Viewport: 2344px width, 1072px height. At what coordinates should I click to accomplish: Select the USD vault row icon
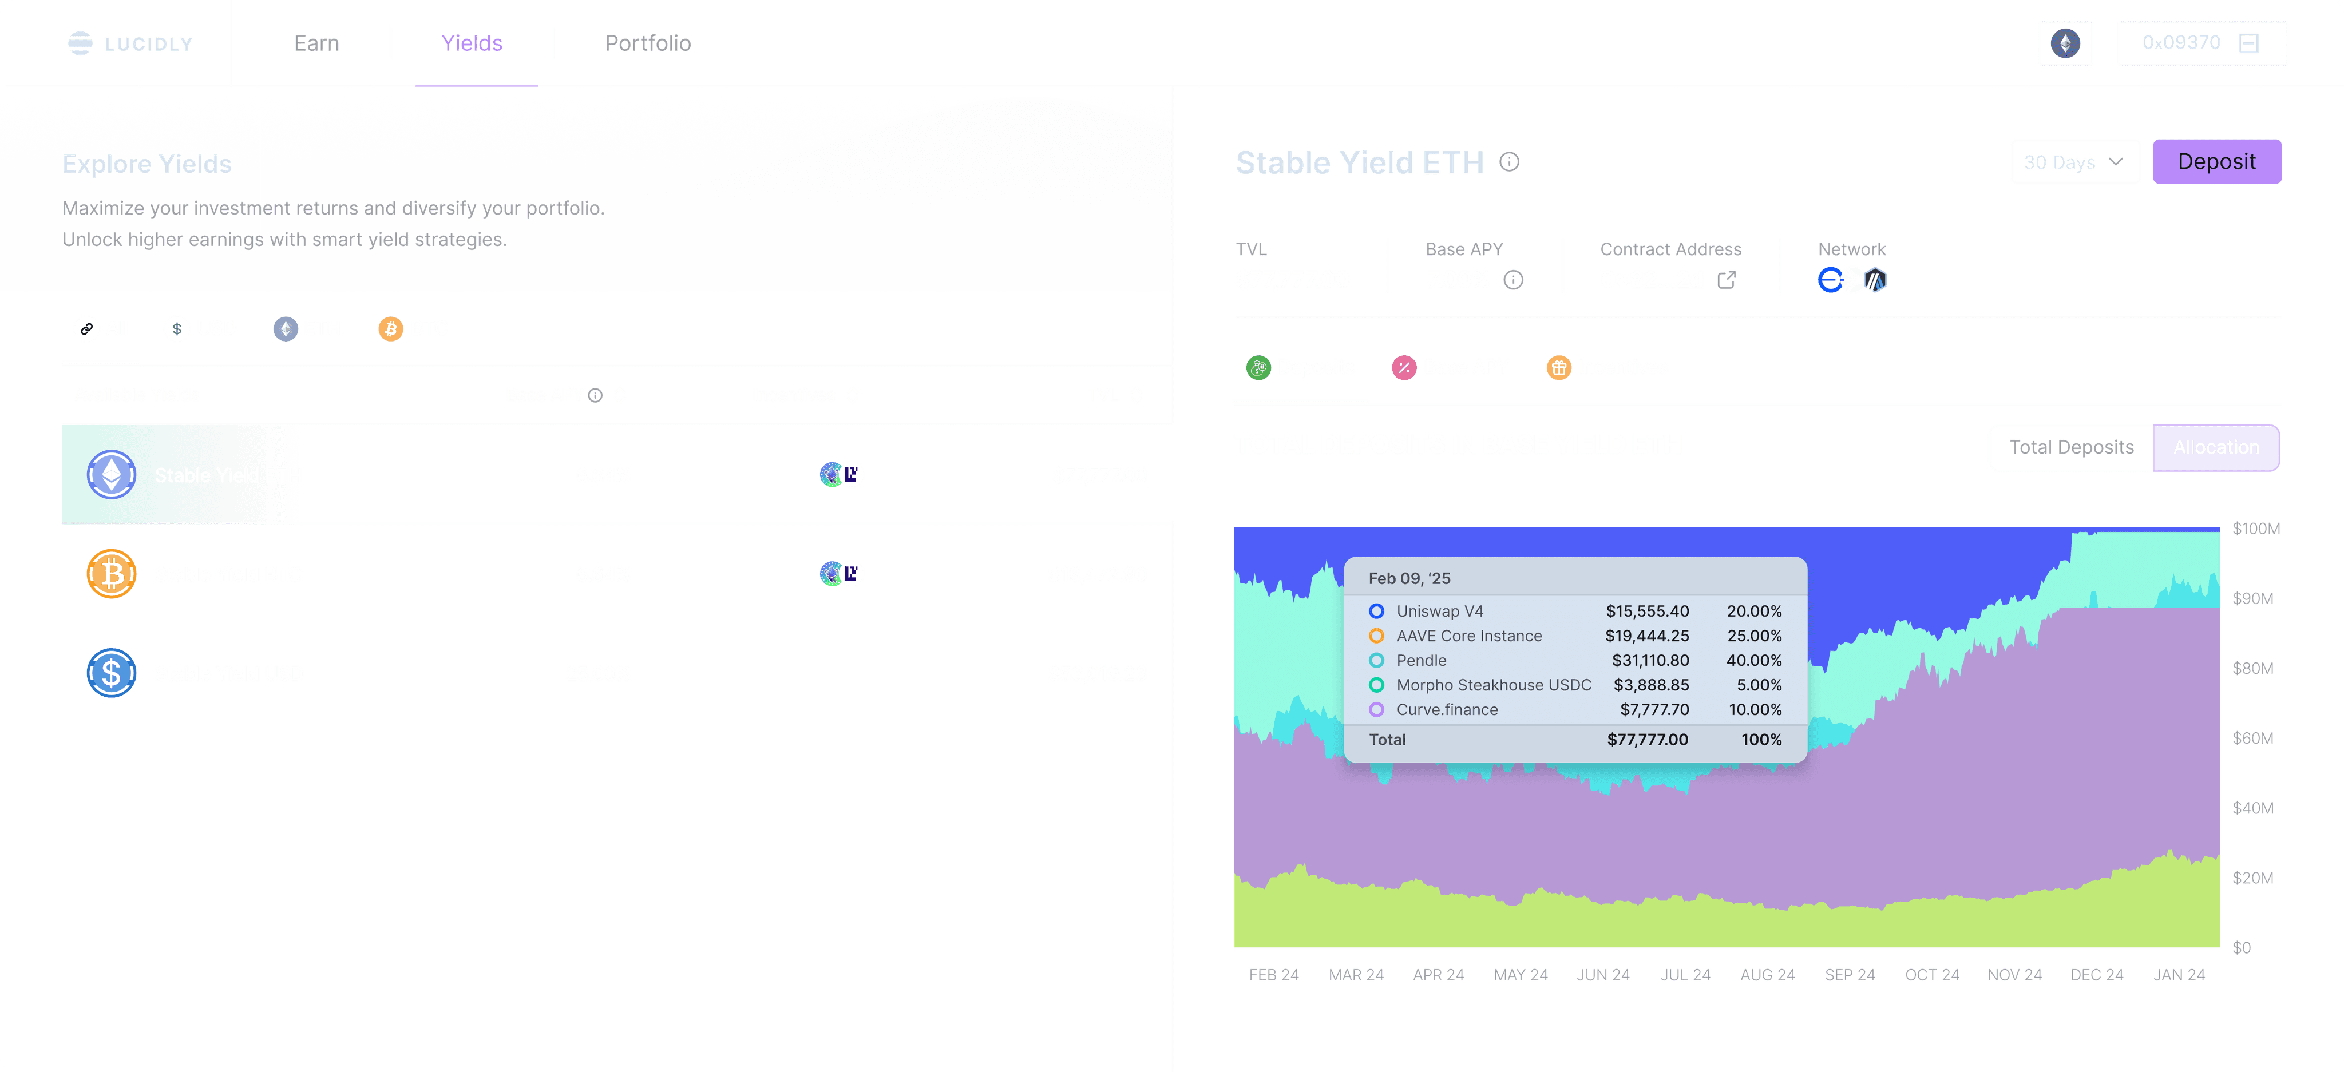[x=111, y=672]
